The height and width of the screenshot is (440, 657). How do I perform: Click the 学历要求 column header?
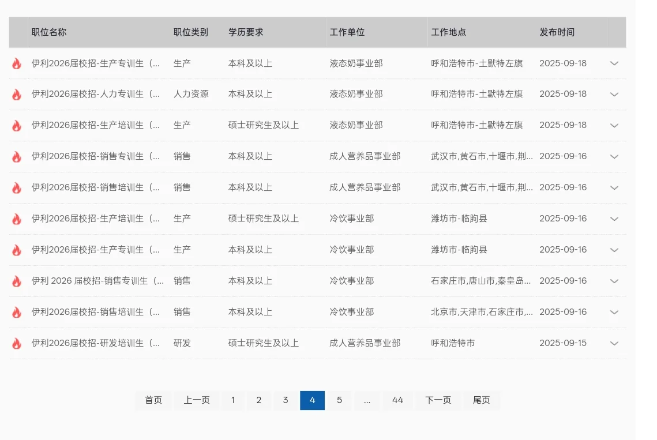[x=246, y=32]
